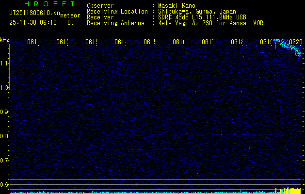Select the date-time text 25.11.30 06:10
Viewport: 305px width, 194px height.
pyautogui.click(x=33, y=23)
